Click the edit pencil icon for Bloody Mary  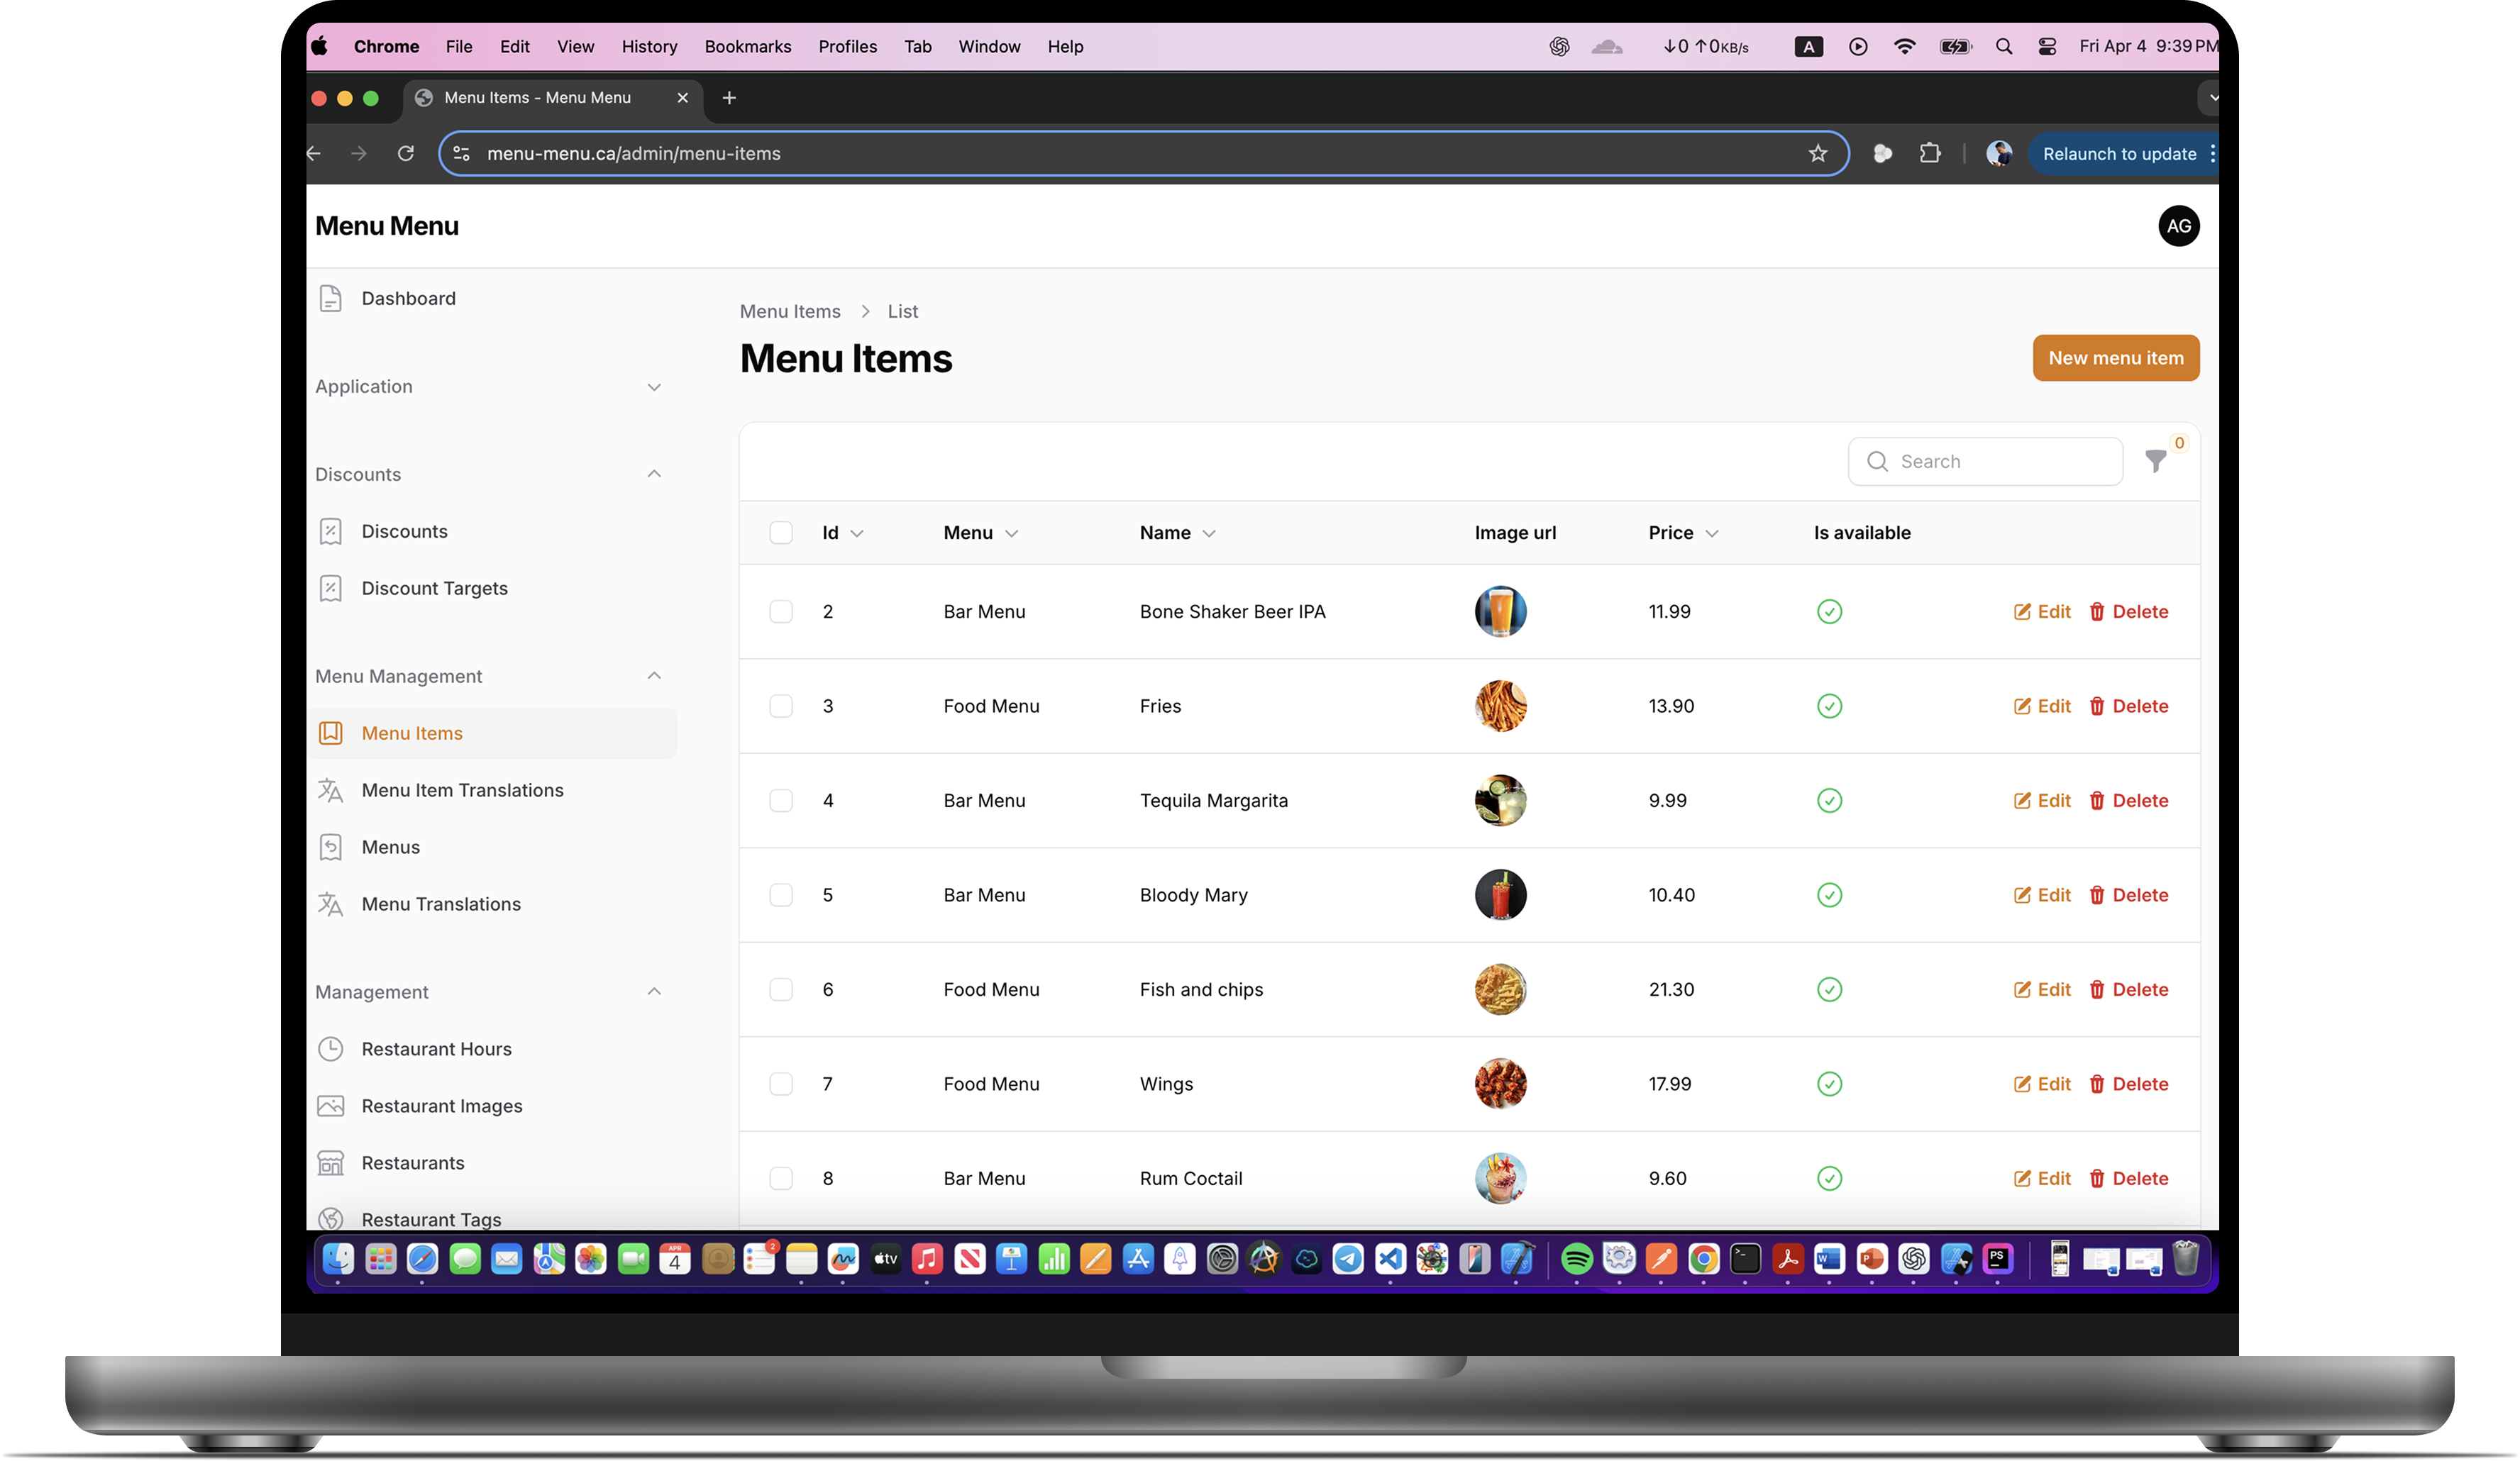tap(2022, 895)
